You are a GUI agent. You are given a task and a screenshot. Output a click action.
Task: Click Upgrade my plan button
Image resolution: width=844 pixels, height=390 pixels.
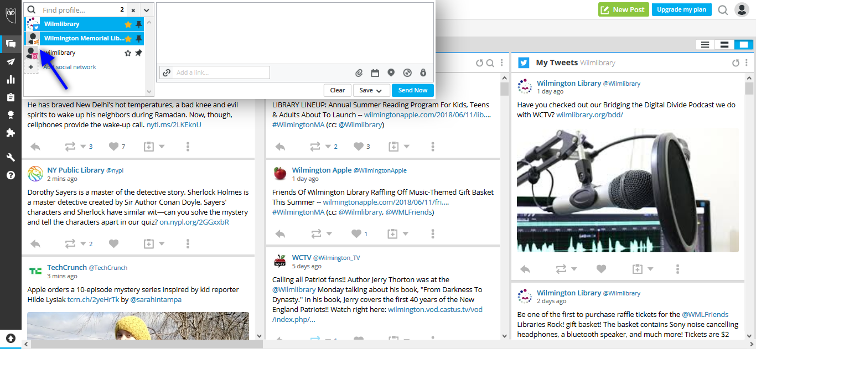(x=681, y=9)
